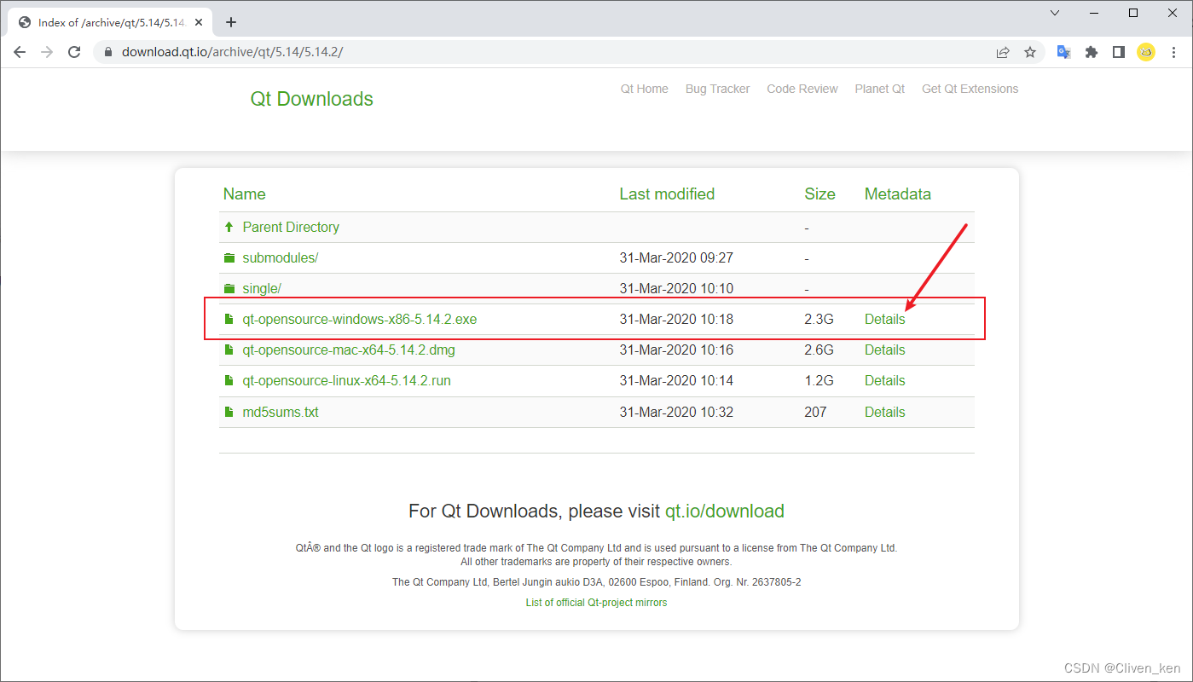Click the 2.6G size of the mac dmg
This screenshot has height=682, width=1193.
[819, 350]
